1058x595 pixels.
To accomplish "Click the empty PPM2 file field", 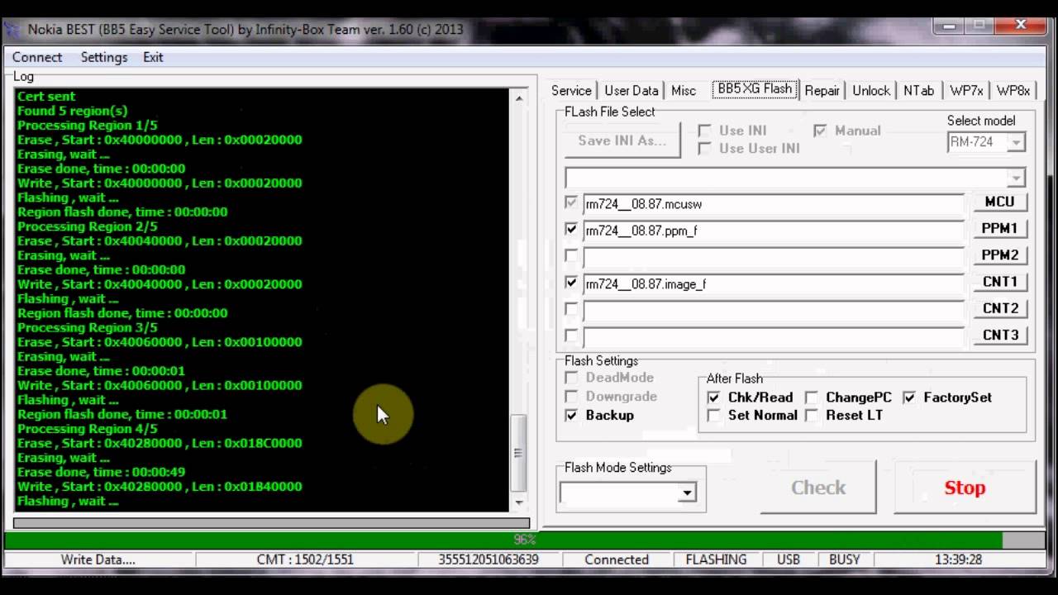I will point(774,257).
